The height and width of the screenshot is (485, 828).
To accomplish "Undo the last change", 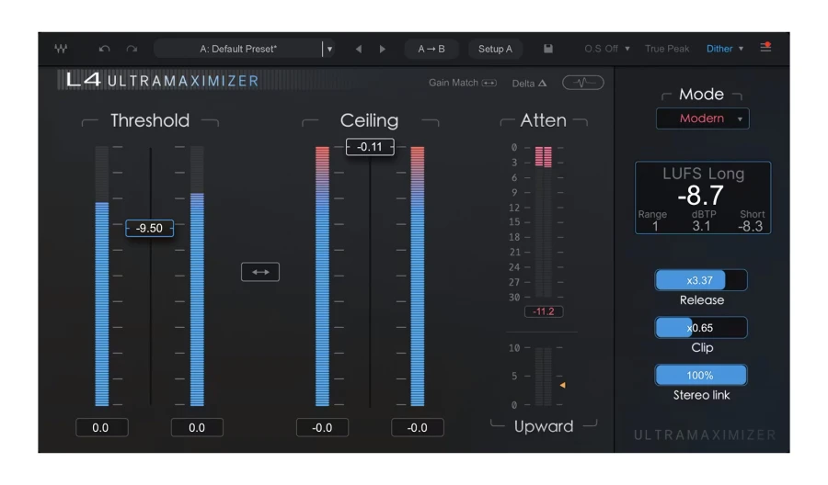I will coord(104,49).
